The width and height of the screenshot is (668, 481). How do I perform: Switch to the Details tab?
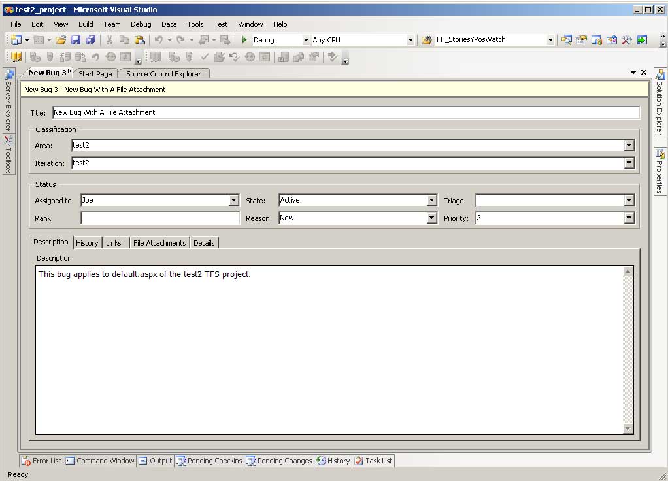click(x=204, y=243)
